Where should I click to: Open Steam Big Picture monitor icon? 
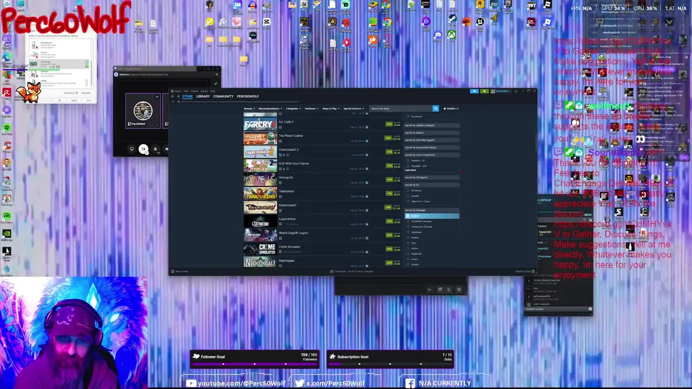[x=516, y=91]
